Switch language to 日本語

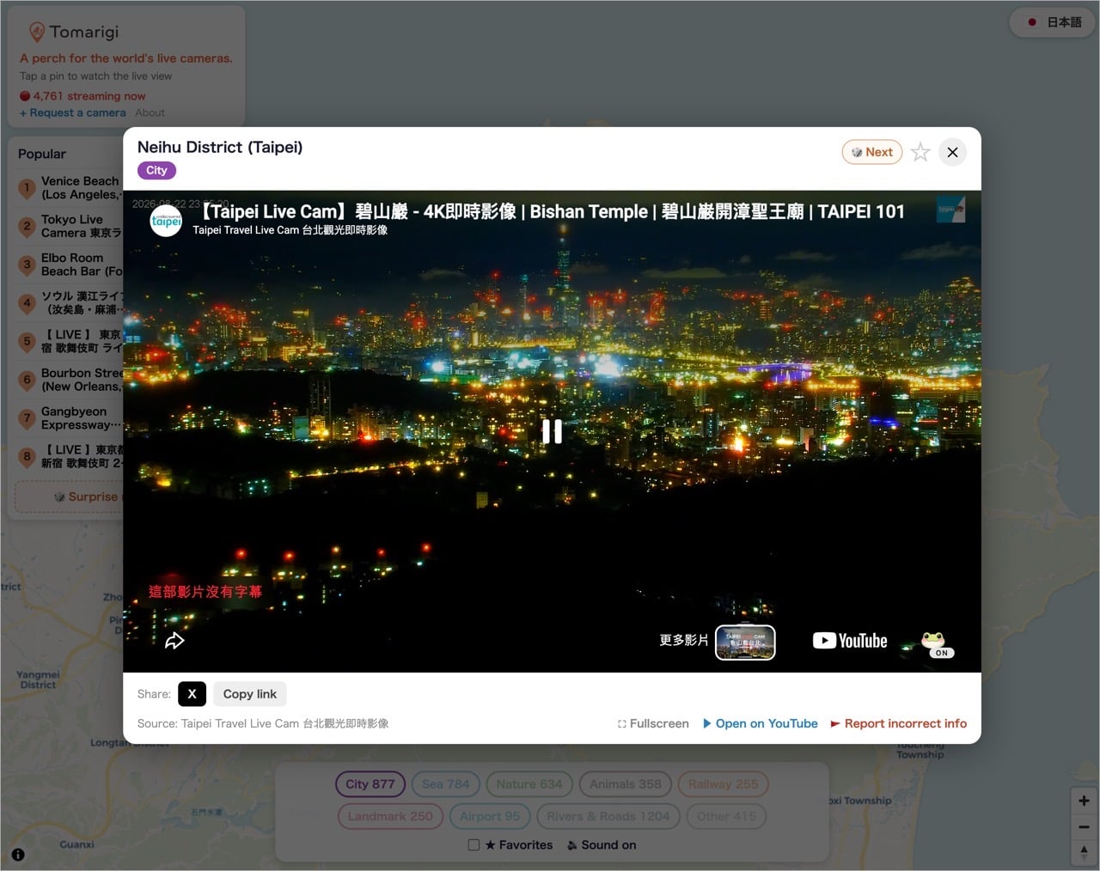coord(1054,22)
